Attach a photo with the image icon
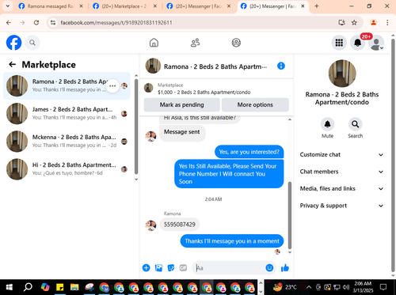 point(158,268)
